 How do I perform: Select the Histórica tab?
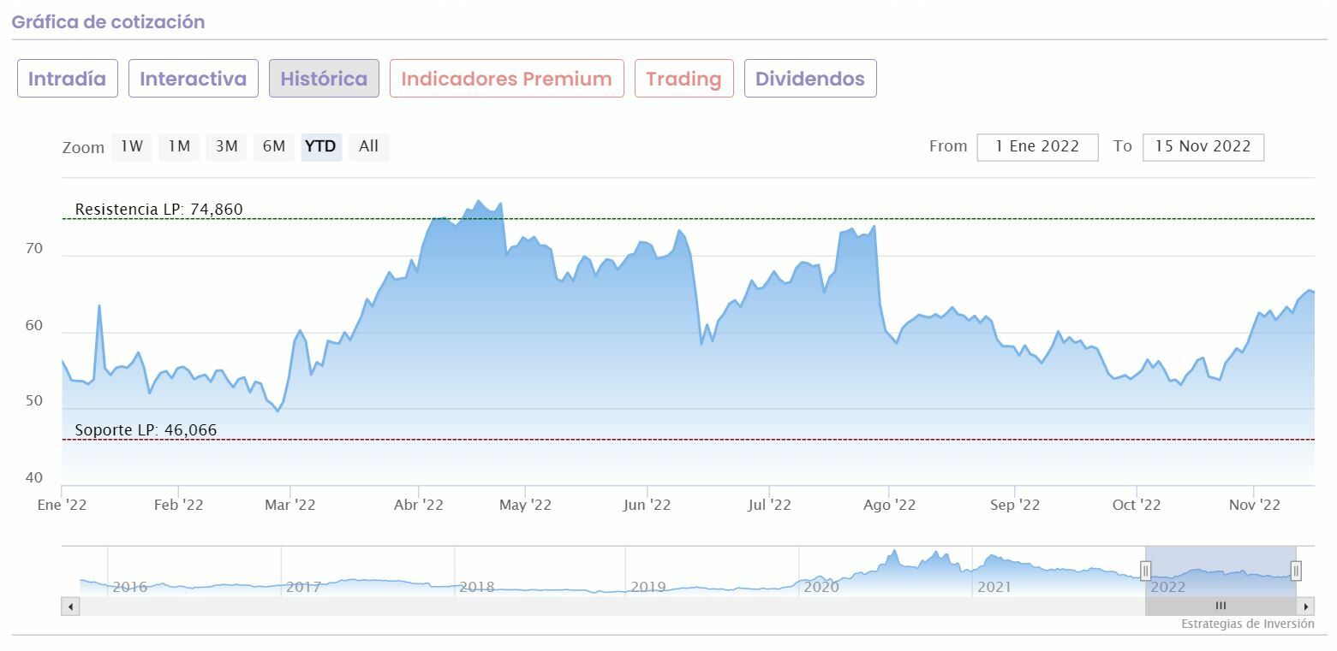click(x=324, y=79)
